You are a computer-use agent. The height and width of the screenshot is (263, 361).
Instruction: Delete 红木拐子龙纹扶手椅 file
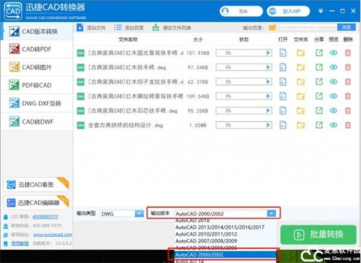tap(348, 82)
